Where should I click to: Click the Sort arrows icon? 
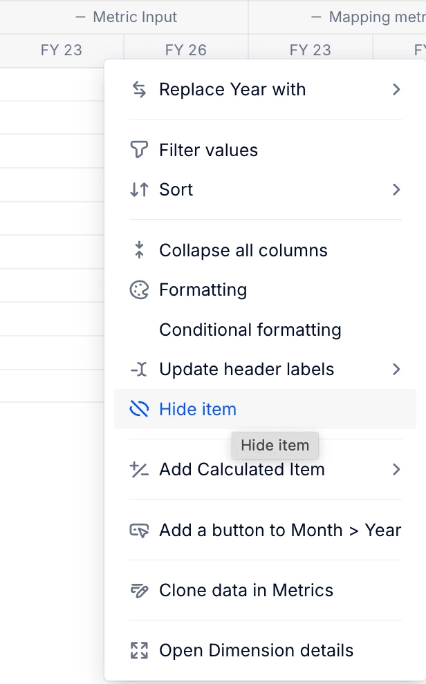(139, 190)
